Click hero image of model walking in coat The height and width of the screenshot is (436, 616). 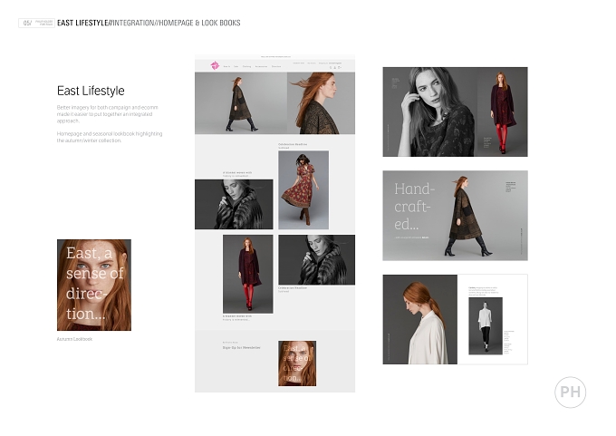[241, 103]
